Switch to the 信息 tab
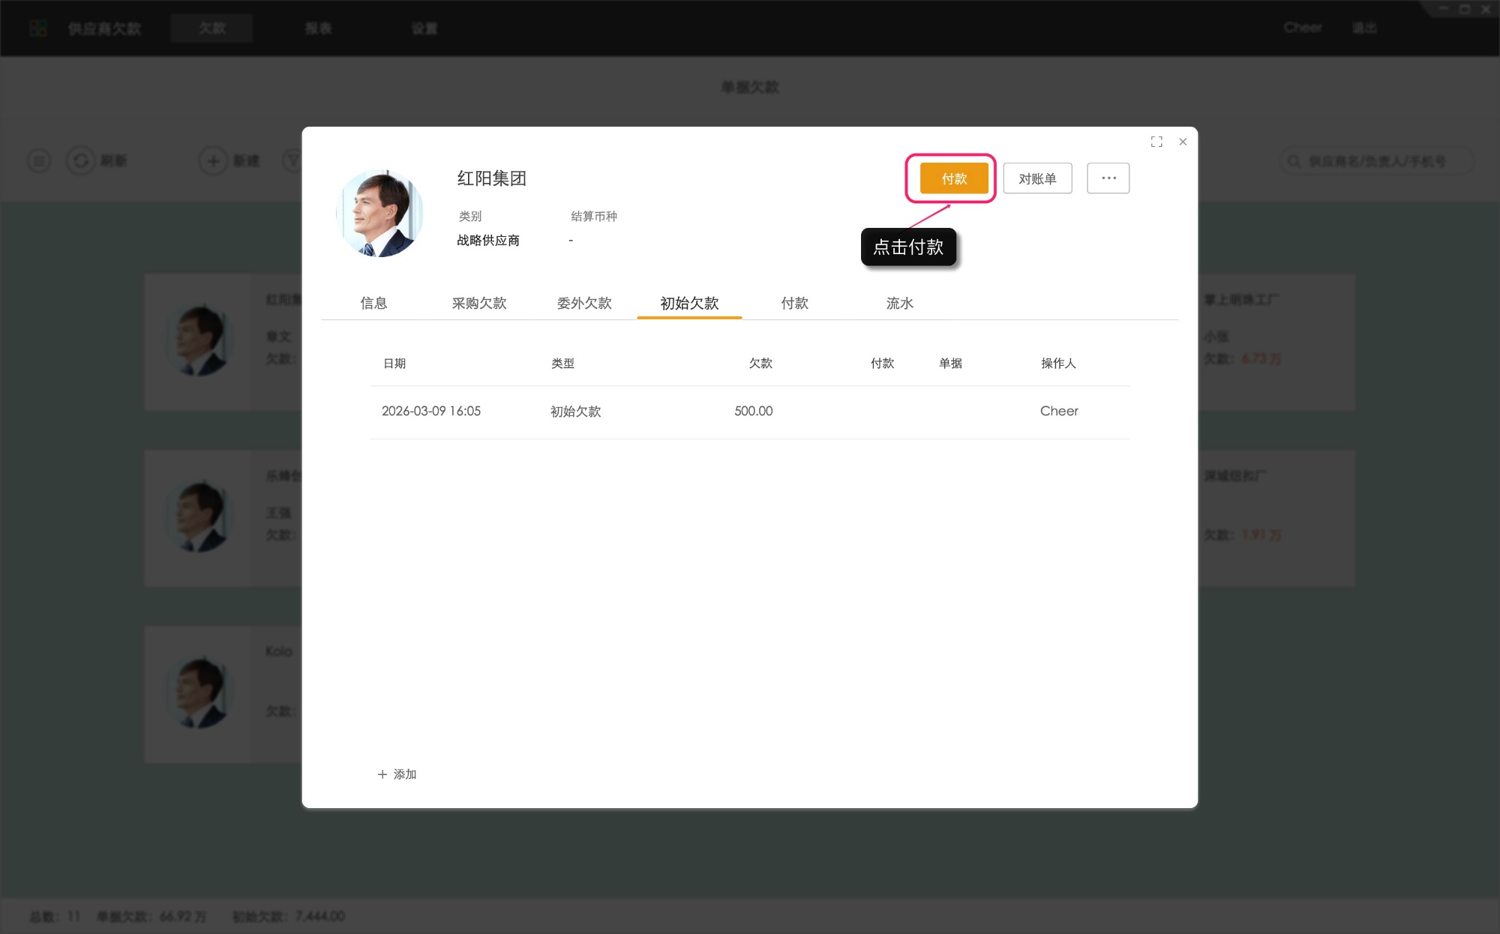 point(375,303)
